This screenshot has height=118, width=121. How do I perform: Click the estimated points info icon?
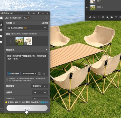point(40,102)
